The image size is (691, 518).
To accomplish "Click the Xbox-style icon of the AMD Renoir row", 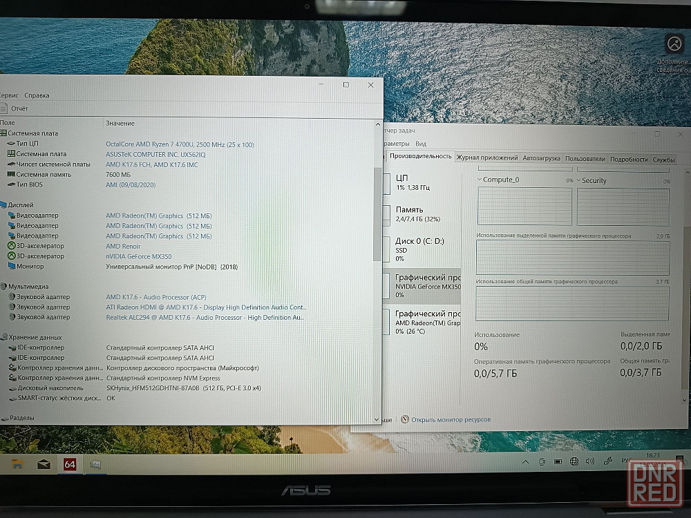I will 12,246.
